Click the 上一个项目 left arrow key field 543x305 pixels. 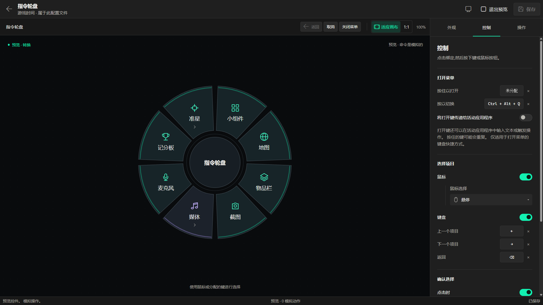pos(512,231)
